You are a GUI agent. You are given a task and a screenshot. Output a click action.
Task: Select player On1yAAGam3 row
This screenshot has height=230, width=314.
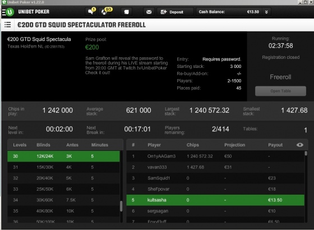(215, 156)
